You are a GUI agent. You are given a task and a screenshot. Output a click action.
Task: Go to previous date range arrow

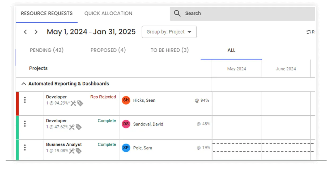[25, 32]
